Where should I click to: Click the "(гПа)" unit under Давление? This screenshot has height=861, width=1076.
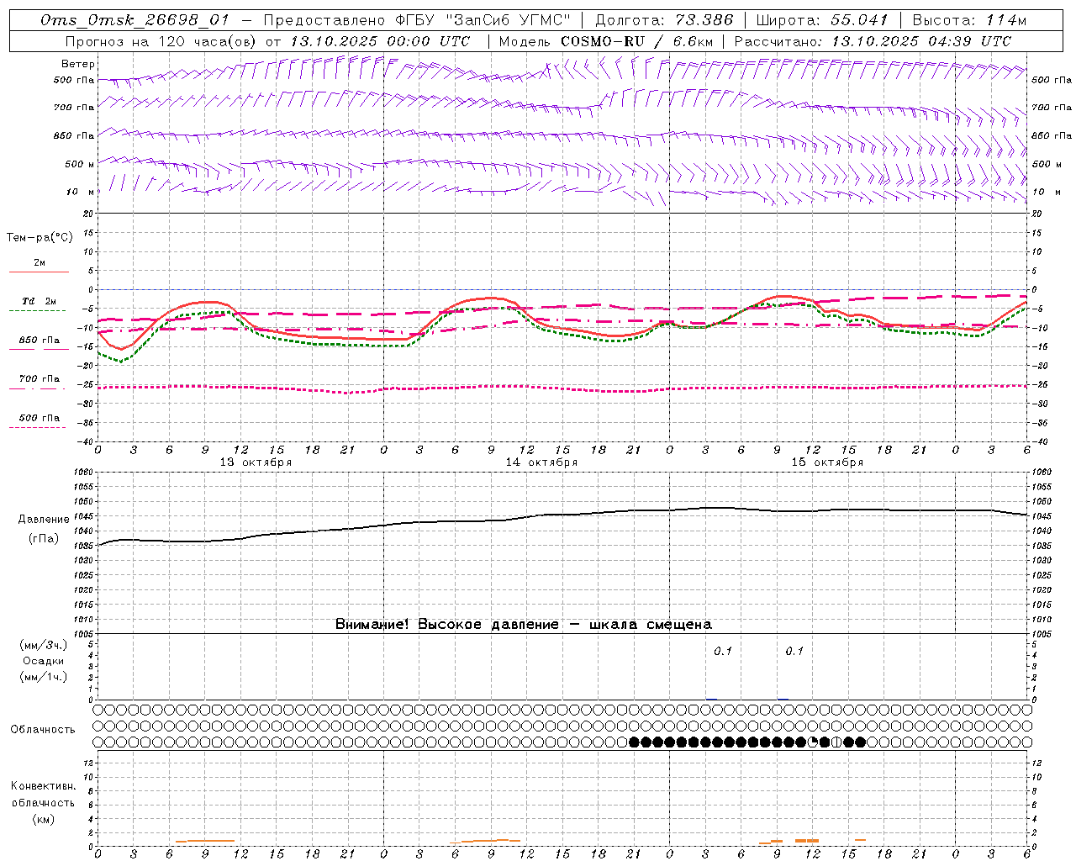[44, 539]
